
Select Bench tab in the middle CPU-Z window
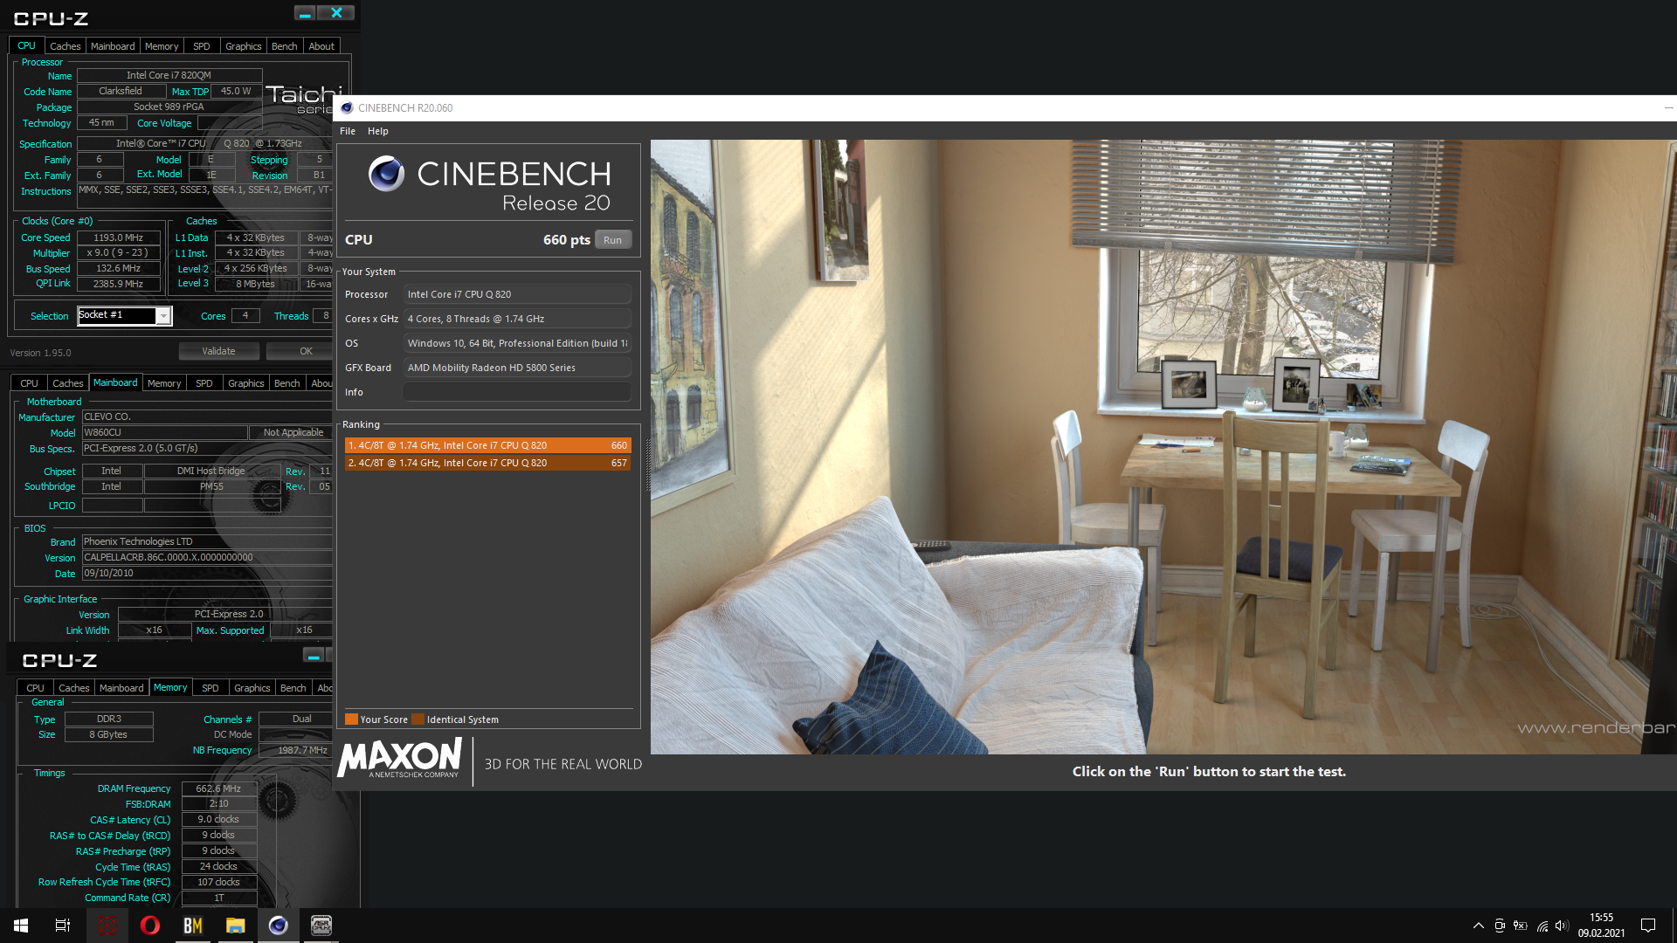[x=286, y=383]
